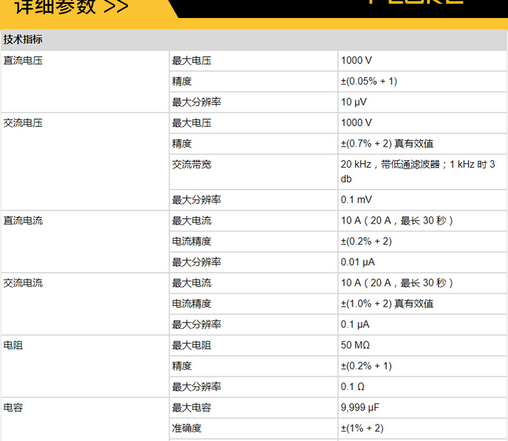Click 最大电流 label in 交流电流 section
Screen dimensions: 508x441
point(192,283)
